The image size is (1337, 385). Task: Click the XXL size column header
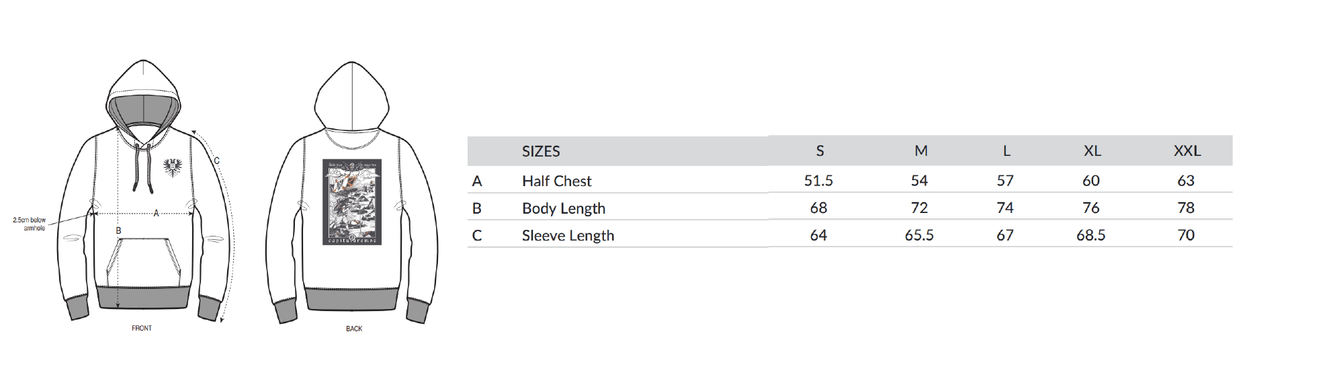pos(1187,151)
